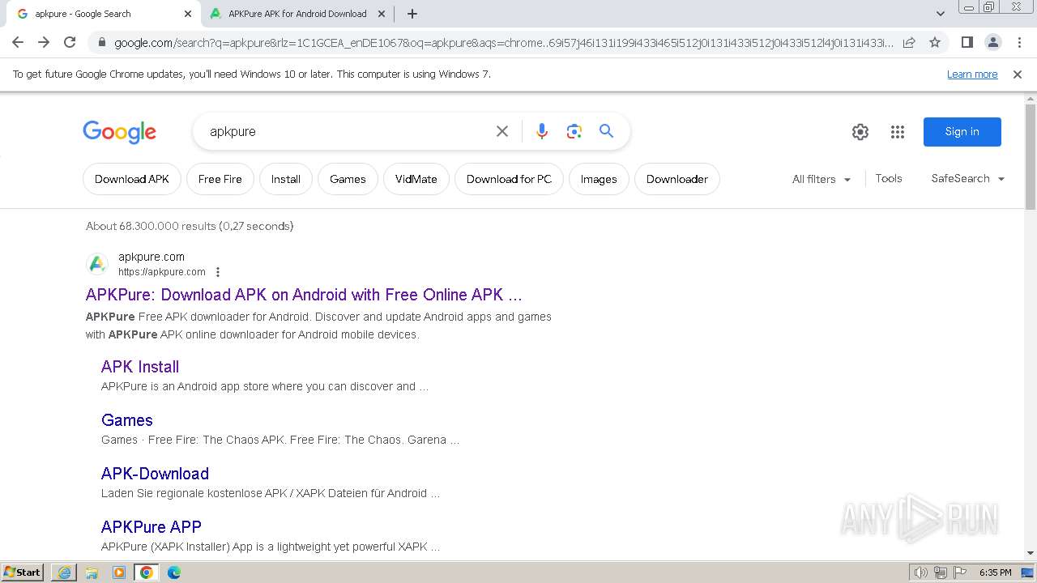Open the APK-Download sitelink
1037x583 pixels.
pyautogui.click(x=155, y=474)
